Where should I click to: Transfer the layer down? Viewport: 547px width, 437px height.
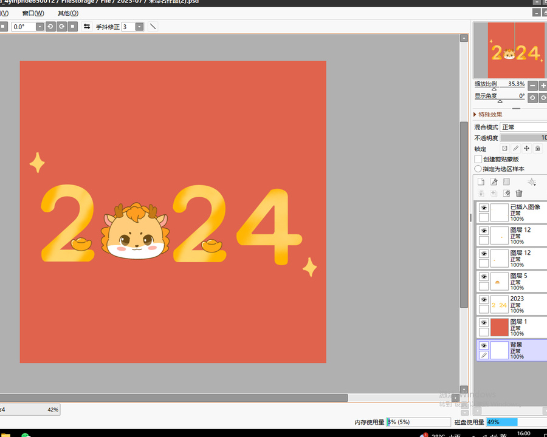point(481,194)
